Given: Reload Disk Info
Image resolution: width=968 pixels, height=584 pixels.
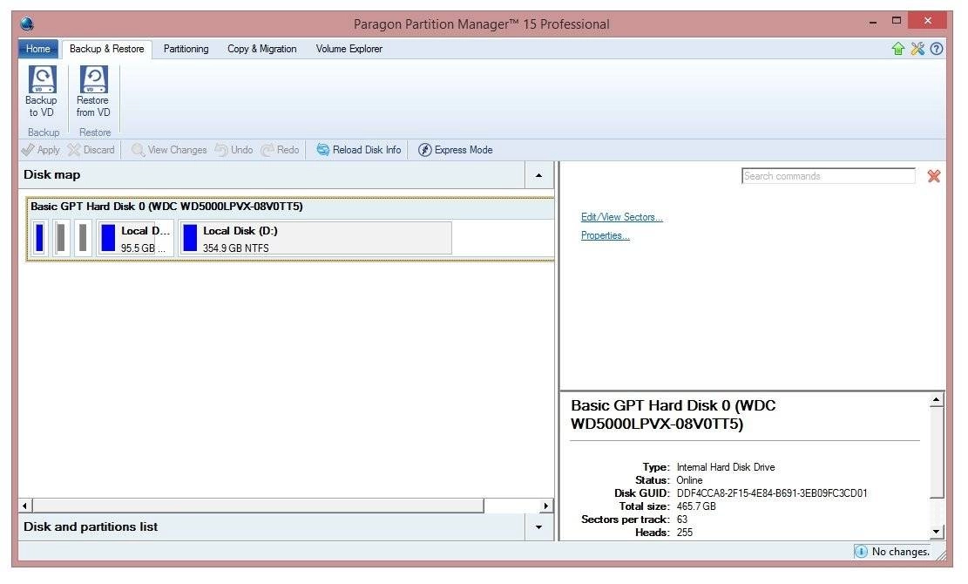Looking at the screenshot, I should pos(359,150).
